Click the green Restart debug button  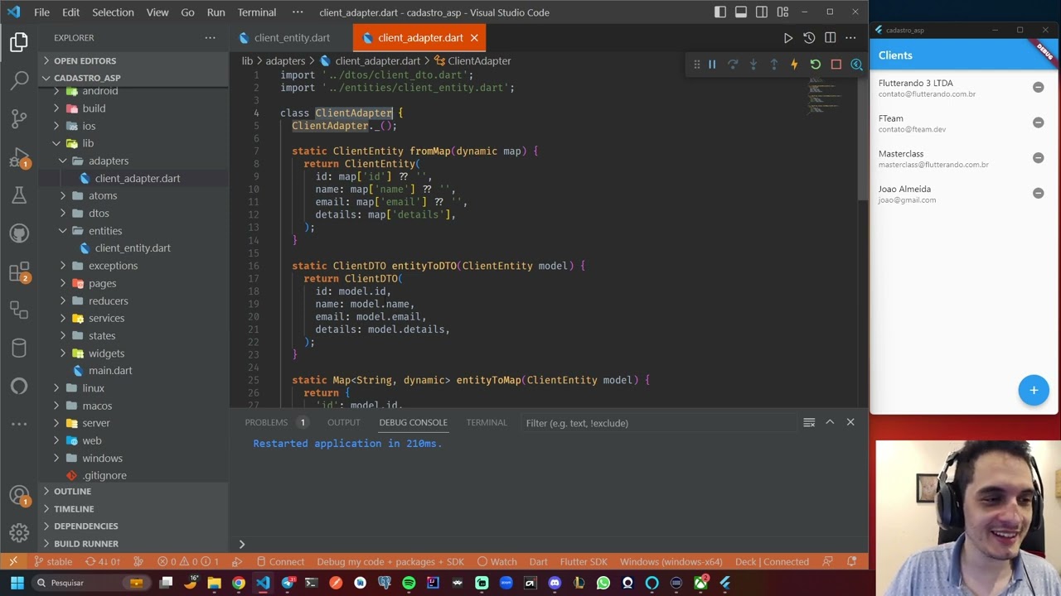pyautogui.click(x=815, y=65)
